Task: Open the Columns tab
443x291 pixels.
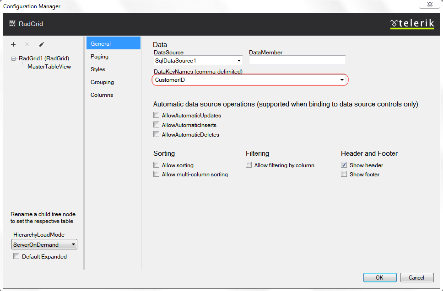Action: (x=102, y=95)
